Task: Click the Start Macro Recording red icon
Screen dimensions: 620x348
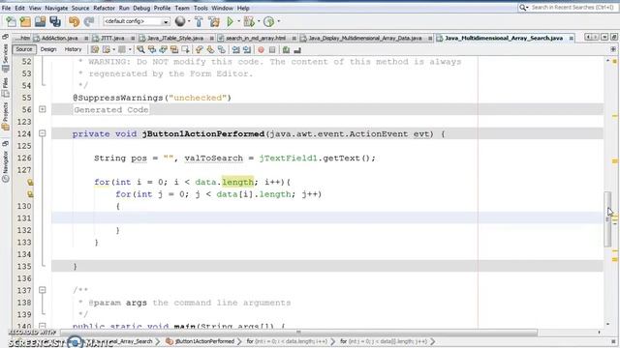Action: click(x=261, y=49)
